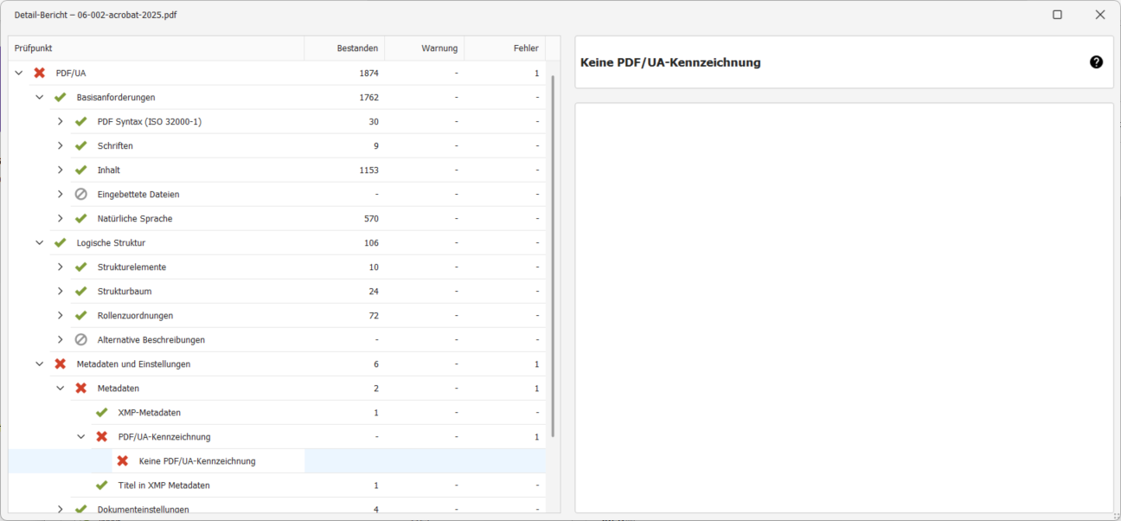
Task: Select the Natürliche Sprache row
Action: [x=135, y=219]
